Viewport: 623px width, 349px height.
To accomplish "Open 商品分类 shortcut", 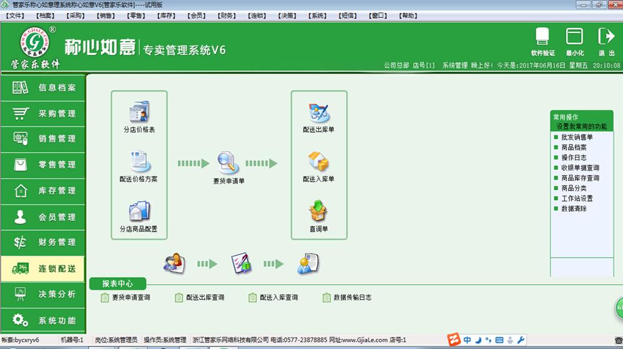I will [573, 188].
